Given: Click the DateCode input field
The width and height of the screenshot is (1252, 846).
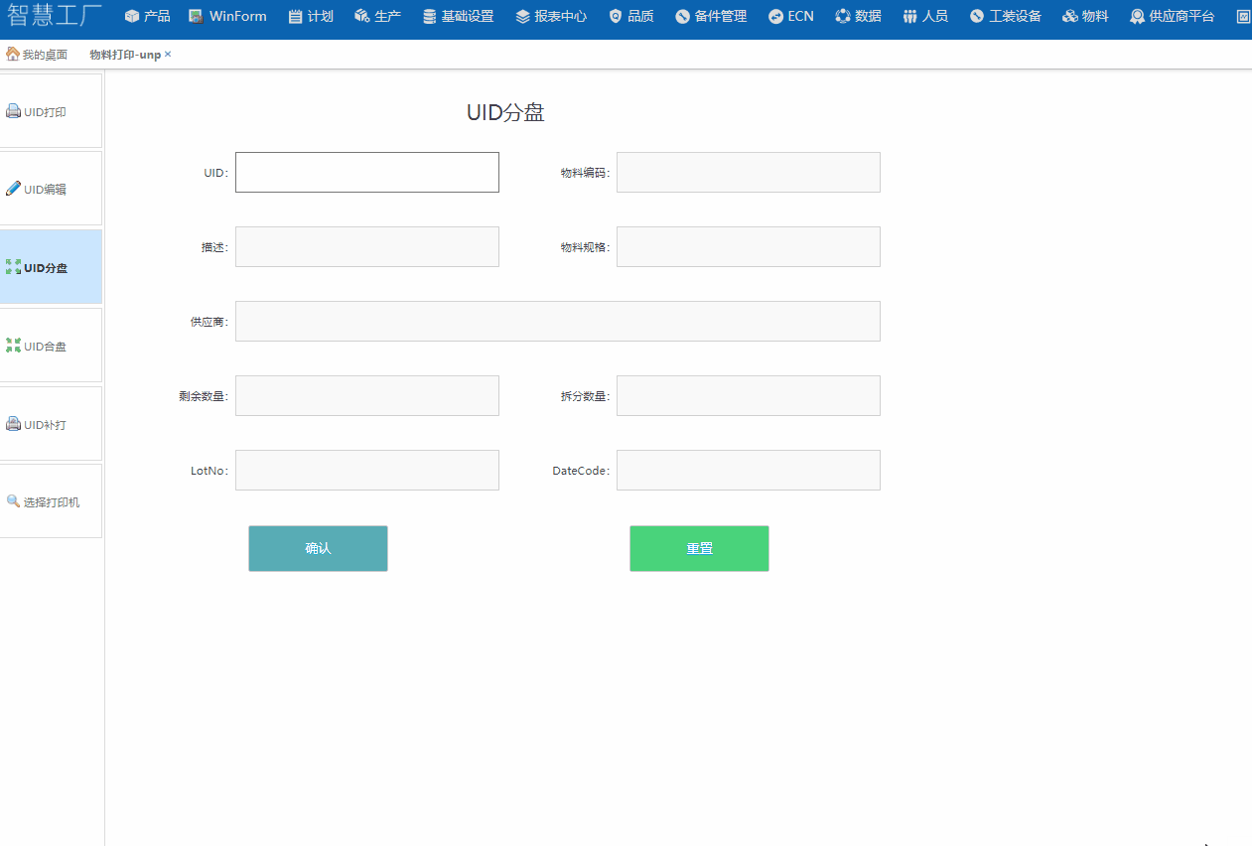Looking at the screenshot, I should [x=748, y=471].
